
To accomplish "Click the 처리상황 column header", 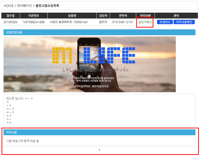I will click(145, 16).
